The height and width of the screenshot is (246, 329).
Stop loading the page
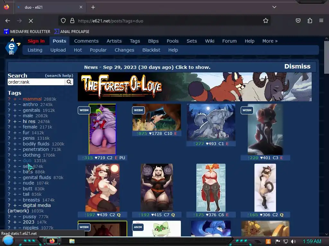(x=31, y=21)
